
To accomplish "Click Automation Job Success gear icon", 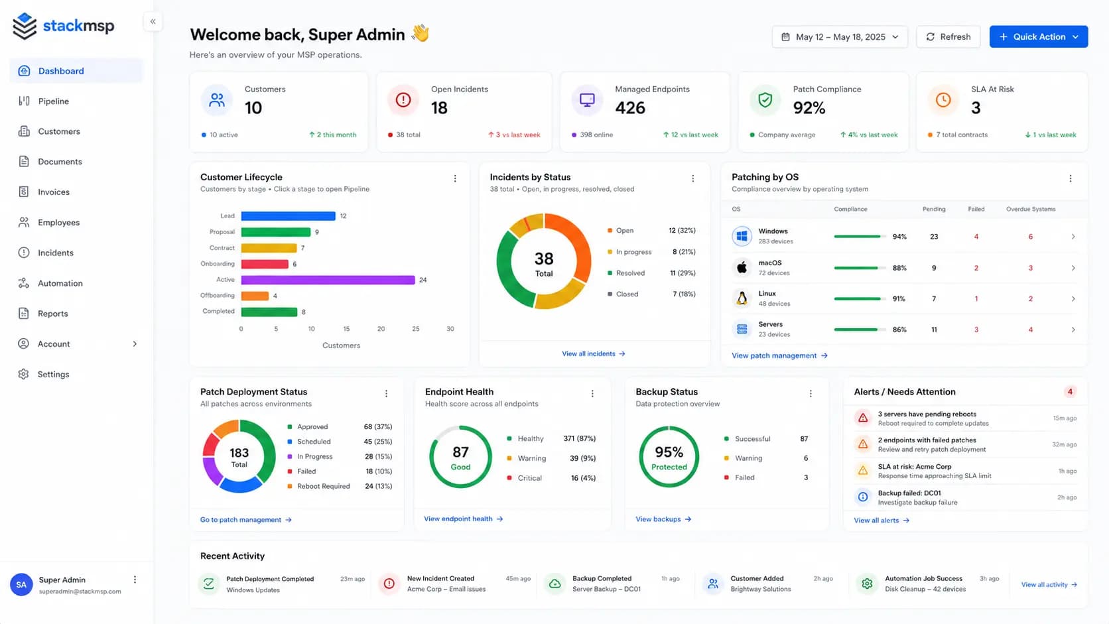I will coord(867,584).
